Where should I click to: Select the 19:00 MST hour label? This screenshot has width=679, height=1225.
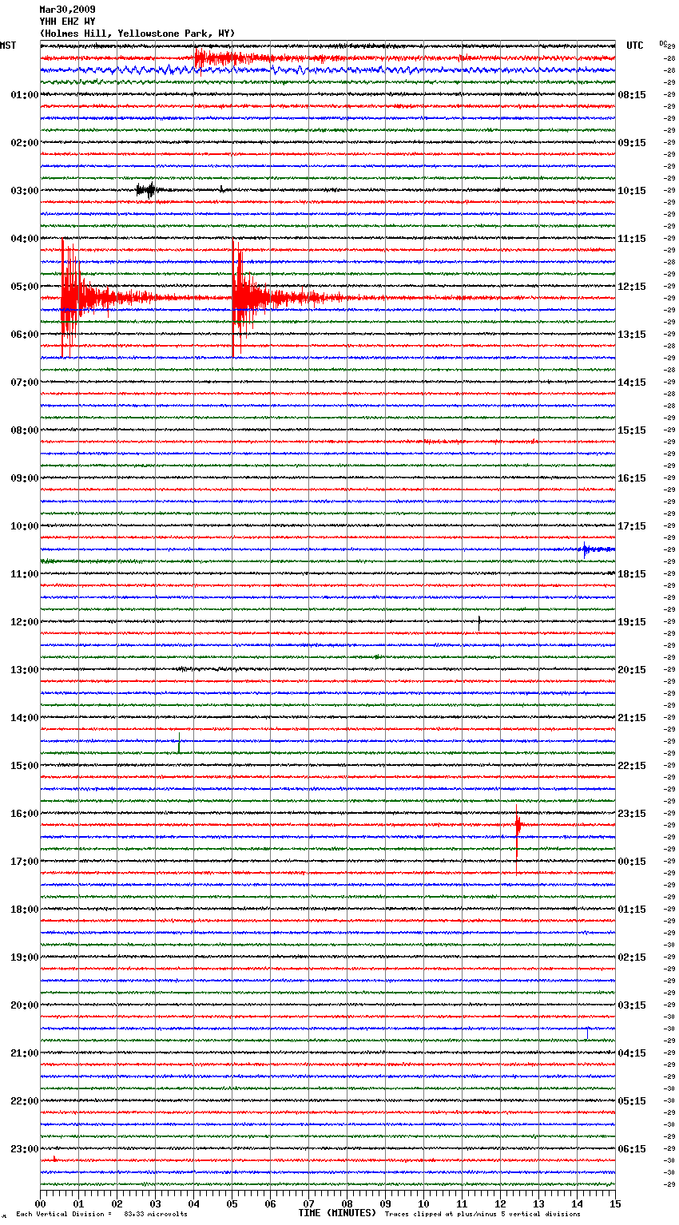click(x=25, y=957)
